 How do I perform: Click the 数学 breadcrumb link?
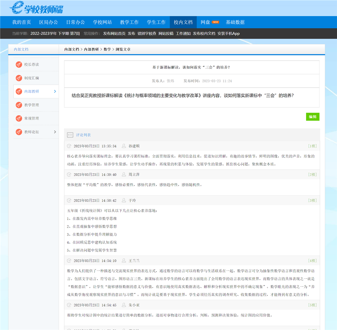click(107, 49)
